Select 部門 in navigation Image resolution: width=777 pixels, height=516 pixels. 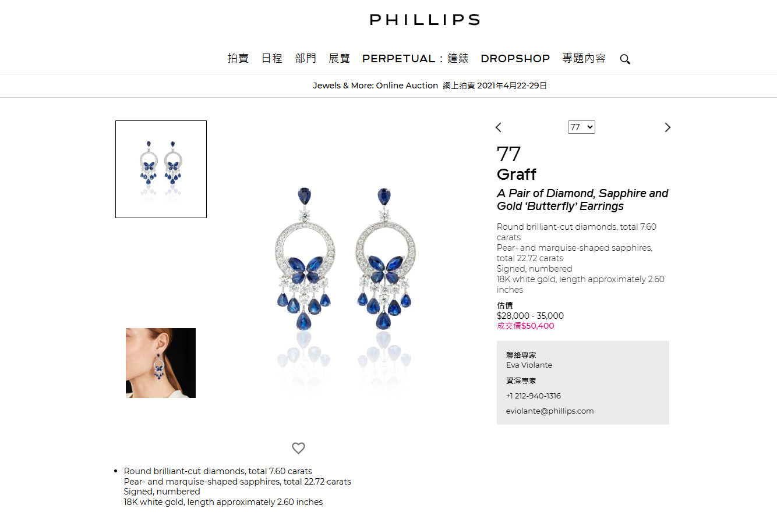pos(306,58)
